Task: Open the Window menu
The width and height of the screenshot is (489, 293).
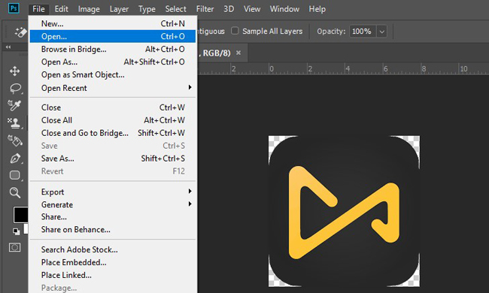Action: tap(284, 9)
